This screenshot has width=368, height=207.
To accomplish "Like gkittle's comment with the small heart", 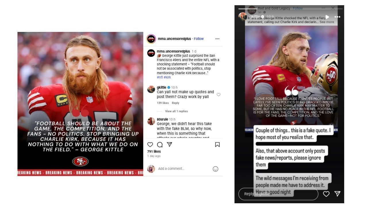I will tap(218, 95).
